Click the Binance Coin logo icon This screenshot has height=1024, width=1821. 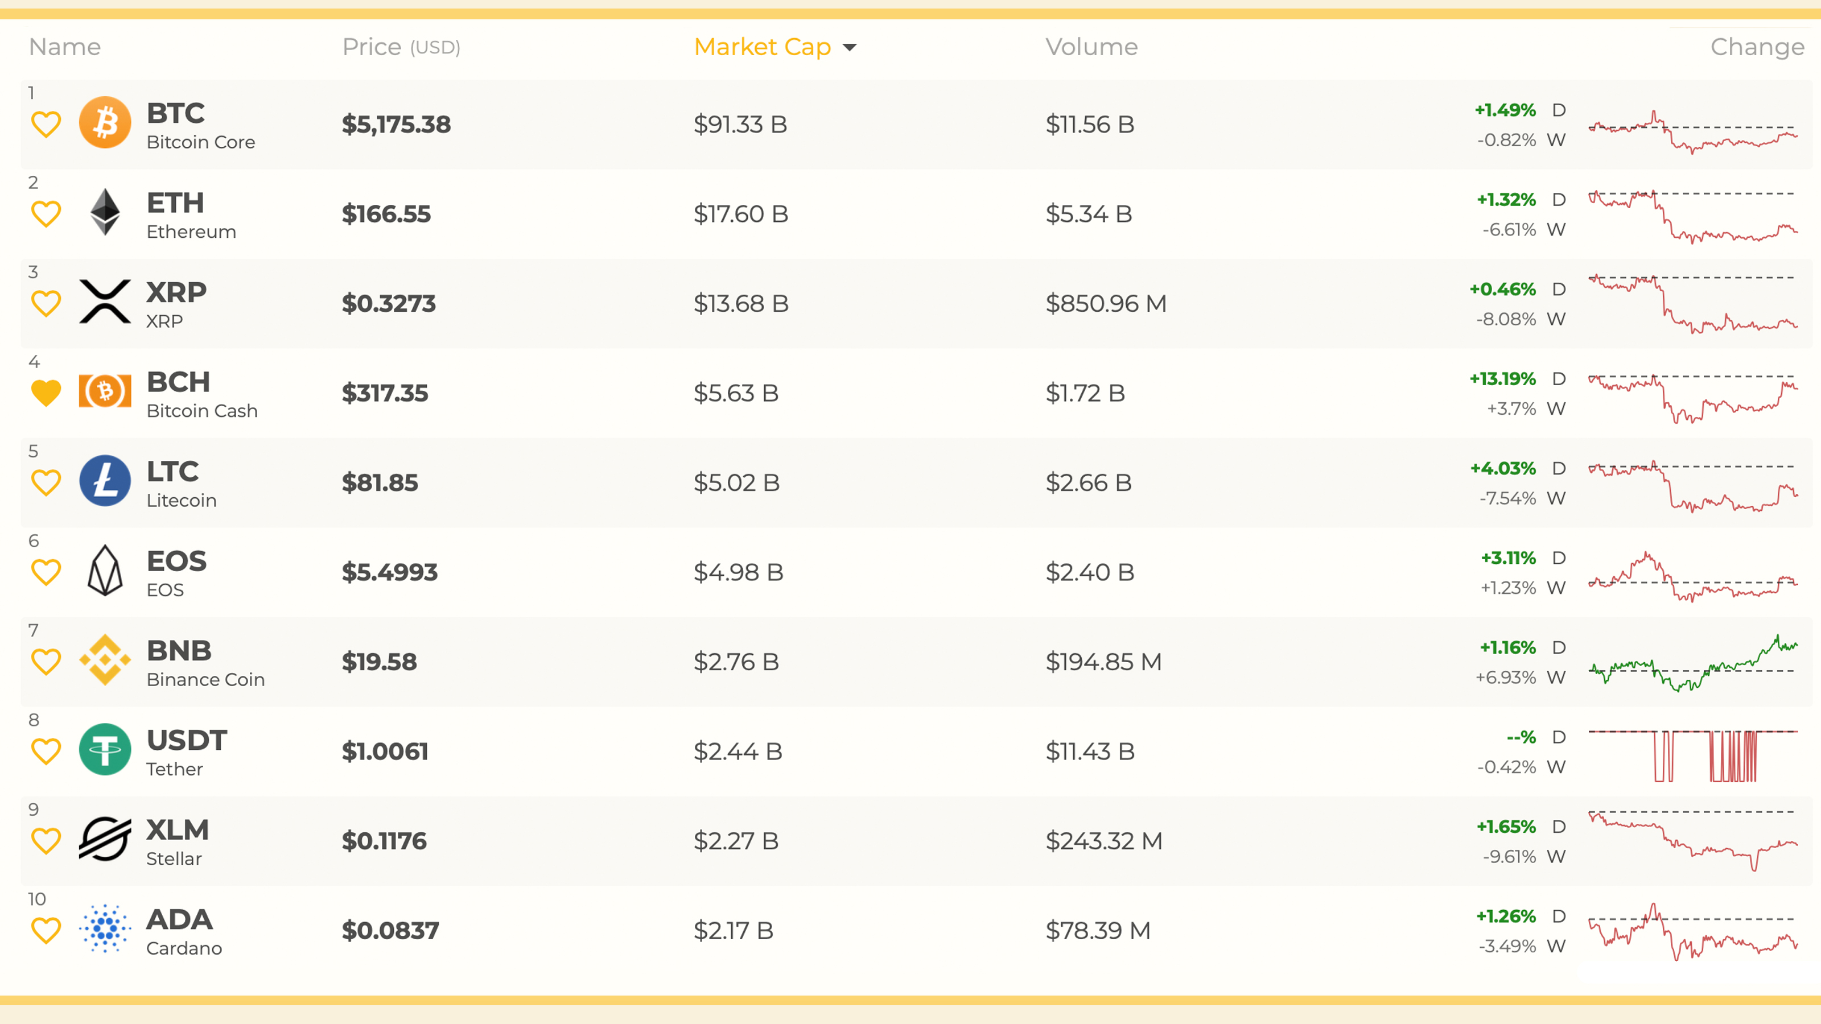click(x=105, y=660)
